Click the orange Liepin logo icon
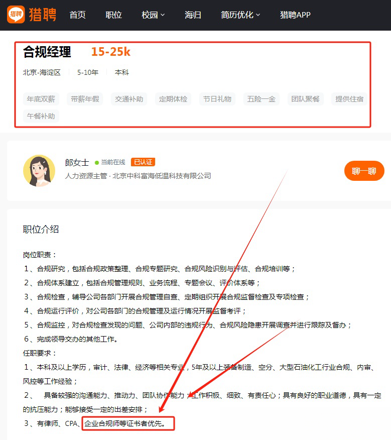This screenshot has height=440, width=391. click(x=16, y=14)
